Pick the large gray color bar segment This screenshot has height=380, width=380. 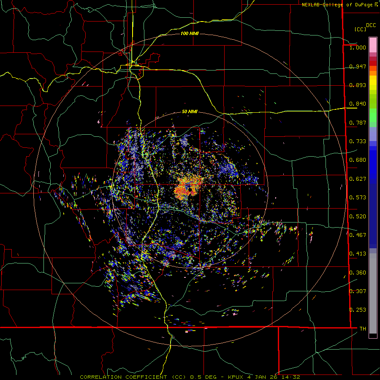(x=373, y=293)
